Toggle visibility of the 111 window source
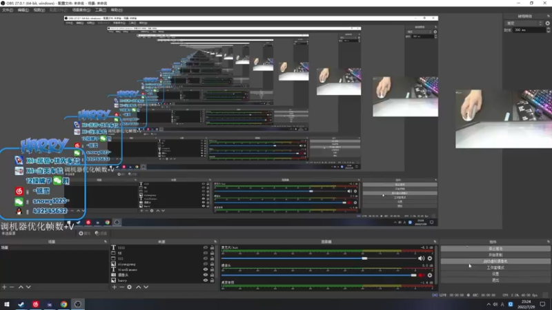 [x=206, y=258]
